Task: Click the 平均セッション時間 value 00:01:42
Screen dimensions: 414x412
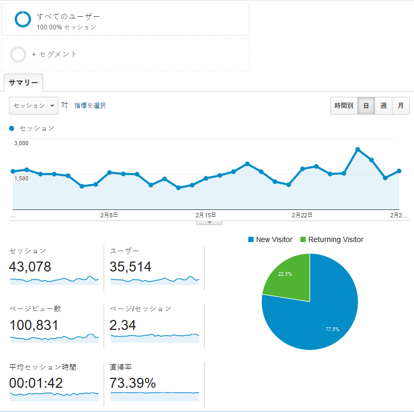Action: coord(36,383)
